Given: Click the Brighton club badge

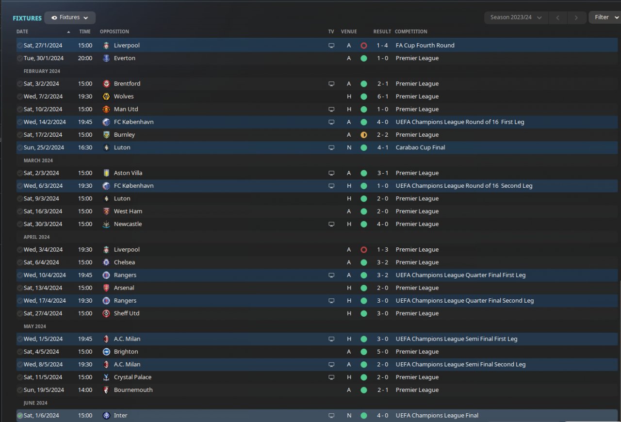Looking at the screenshot, I should point(106,352).
